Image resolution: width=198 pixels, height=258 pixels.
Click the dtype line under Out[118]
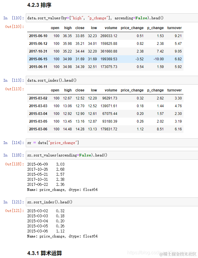62,190
